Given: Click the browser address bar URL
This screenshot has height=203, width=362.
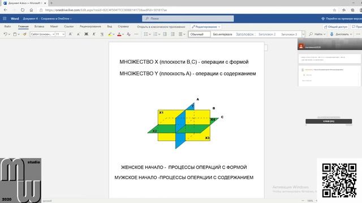Looking at the screenshot, I should [106, 10].
